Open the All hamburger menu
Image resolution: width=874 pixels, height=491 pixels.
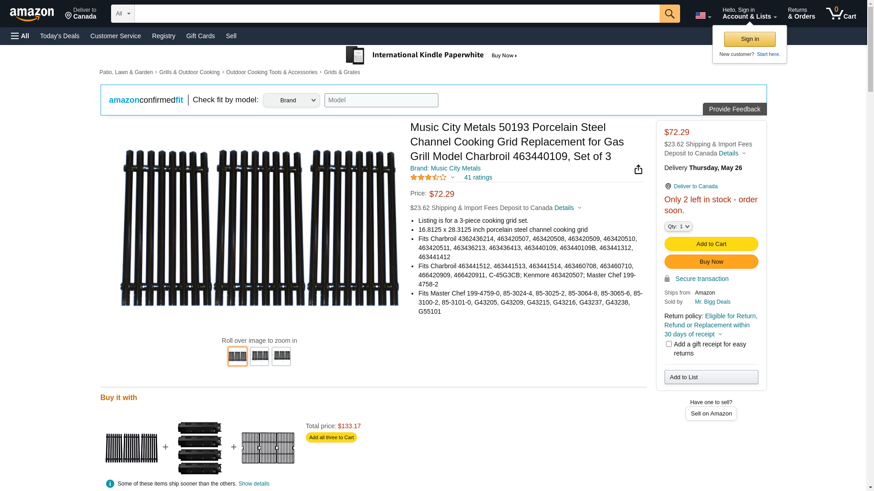pyautogui.click(x=20, y=36)
